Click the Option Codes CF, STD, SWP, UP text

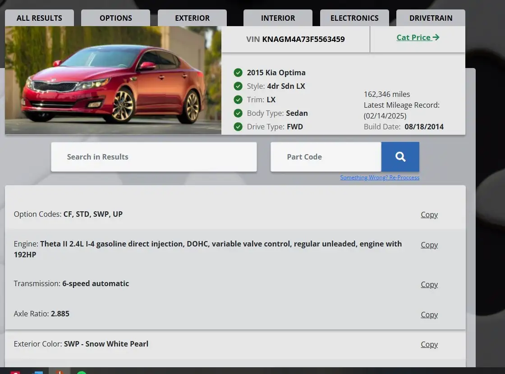tap(68, 214)
